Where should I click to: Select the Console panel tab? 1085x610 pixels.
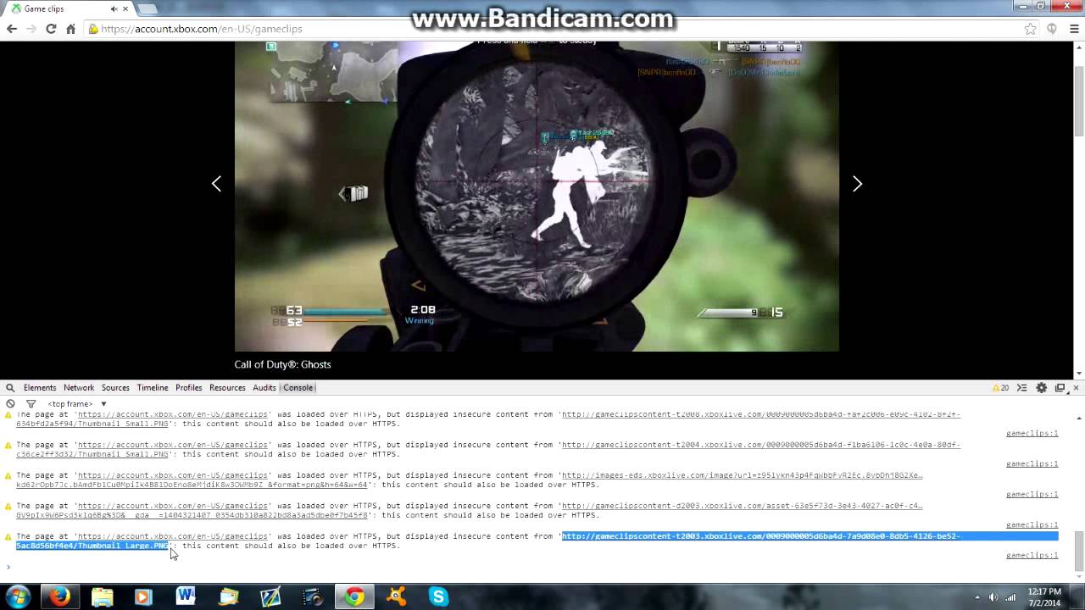tap(298, 388)
